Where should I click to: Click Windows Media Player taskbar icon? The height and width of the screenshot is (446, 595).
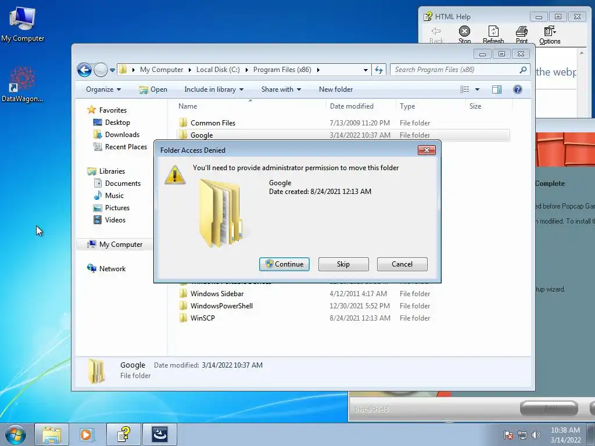click(86, 434)
